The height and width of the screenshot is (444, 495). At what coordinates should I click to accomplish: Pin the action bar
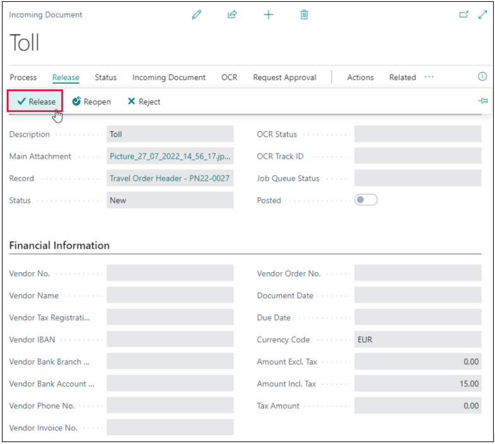pos(482,101)
